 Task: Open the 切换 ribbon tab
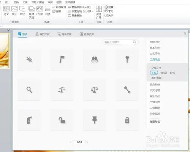click(x=16, y=2)
